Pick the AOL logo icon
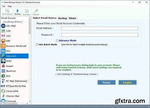 pyautogui.click(x=3, y=51)
